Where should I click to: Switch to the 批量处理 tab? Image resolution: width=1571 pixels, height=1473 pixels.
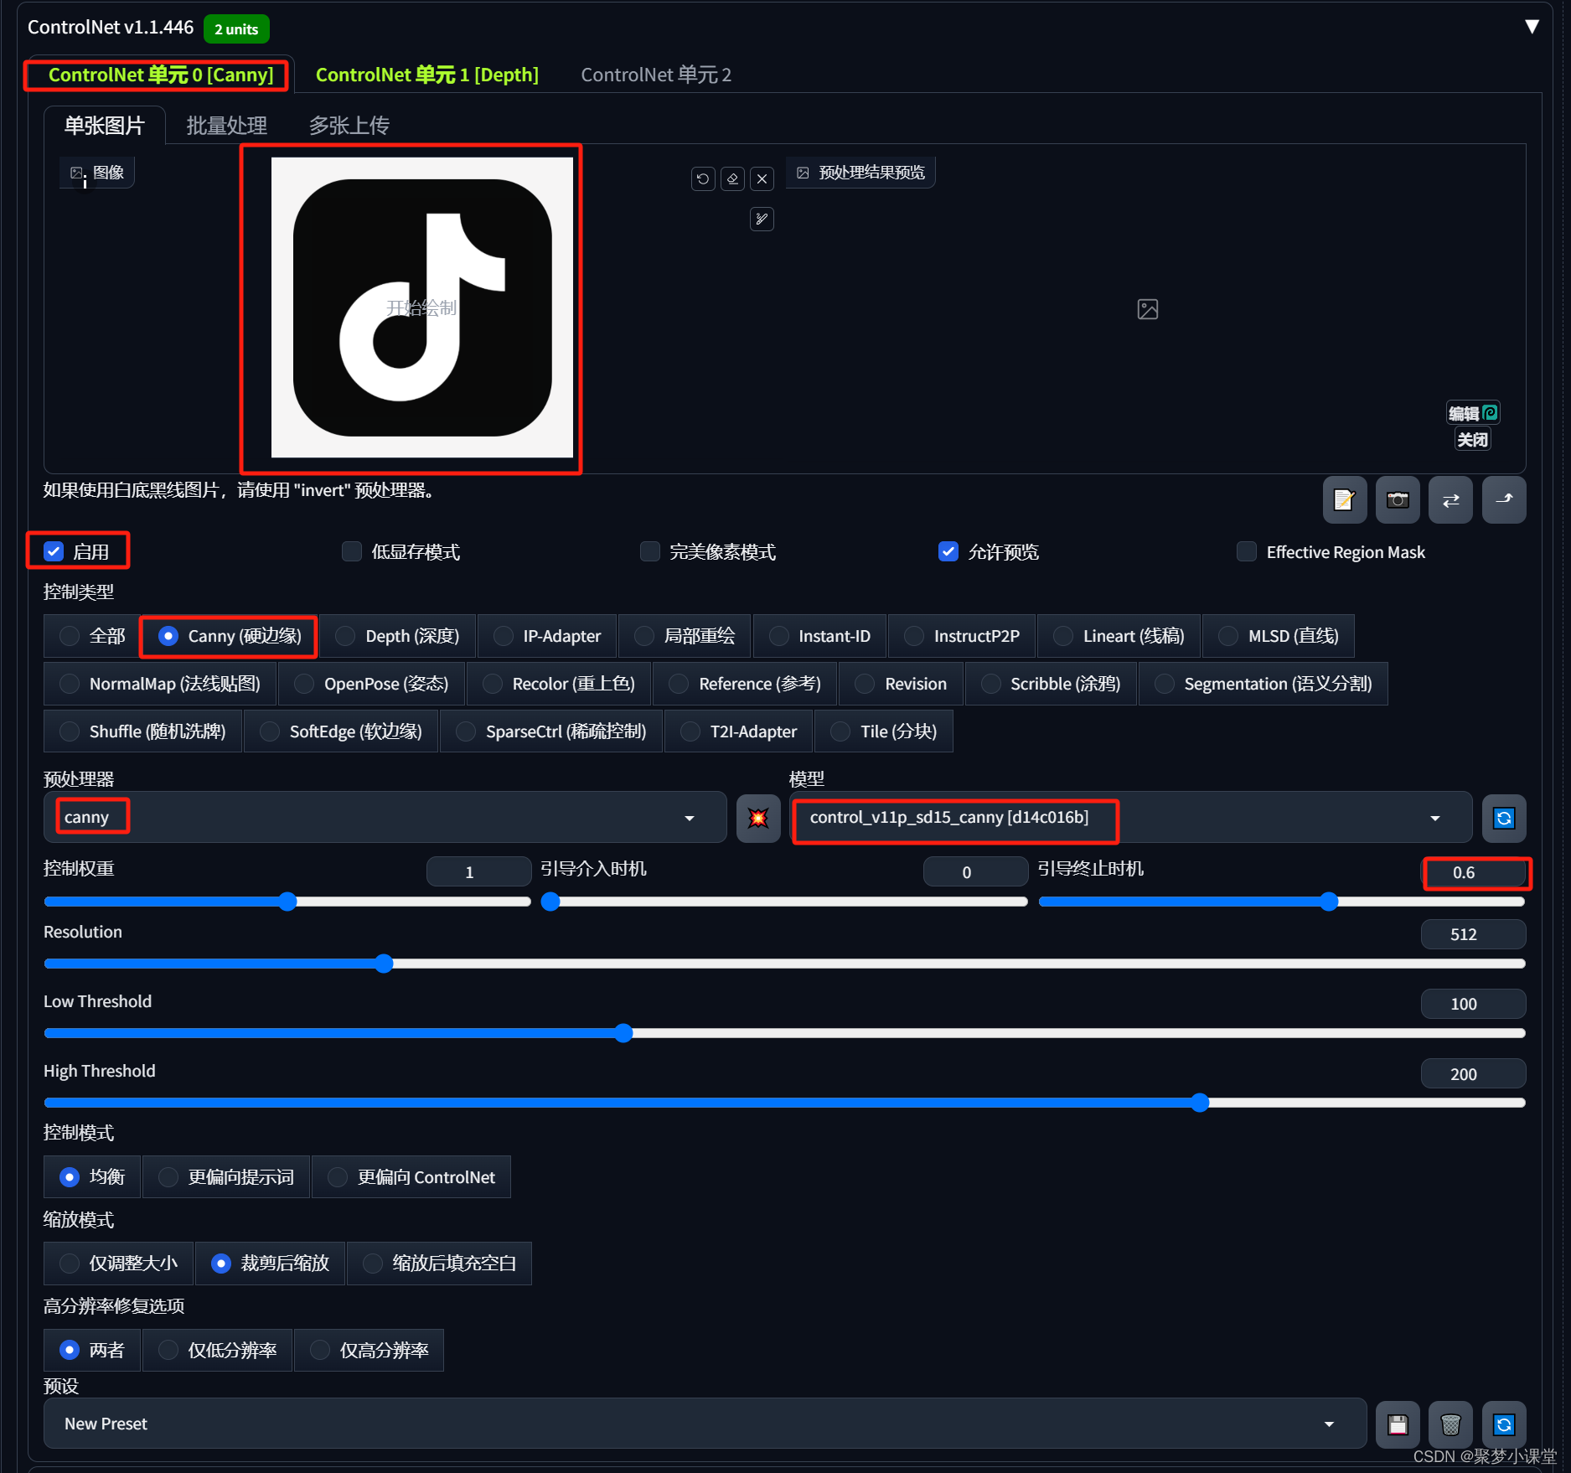[x=226, y=126]
